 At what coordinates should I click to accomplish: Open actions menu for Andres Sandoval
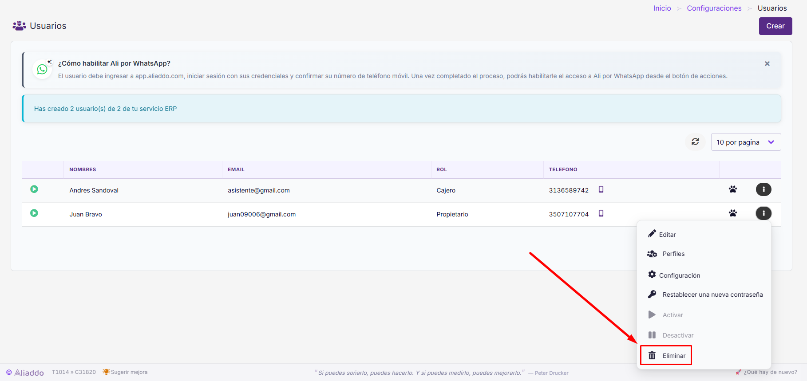pos(763,189)
